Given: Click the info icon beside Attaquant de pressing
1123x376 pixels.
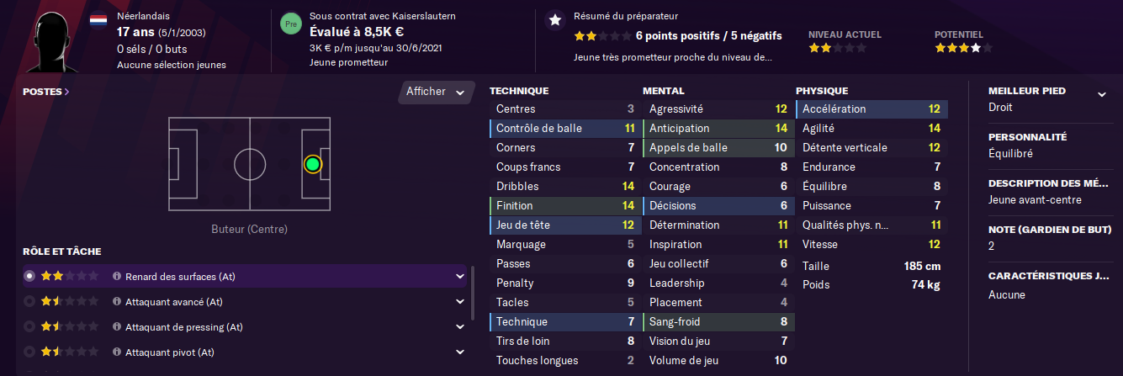Looking at the screenshot, I should [x=118, y=326].
